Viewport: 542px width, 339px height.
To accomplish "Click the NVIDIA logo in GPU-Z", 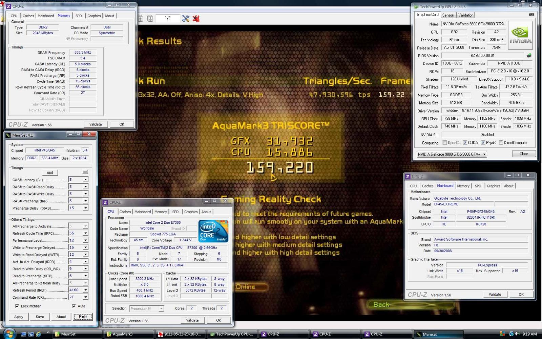I will tap(520, 35).
